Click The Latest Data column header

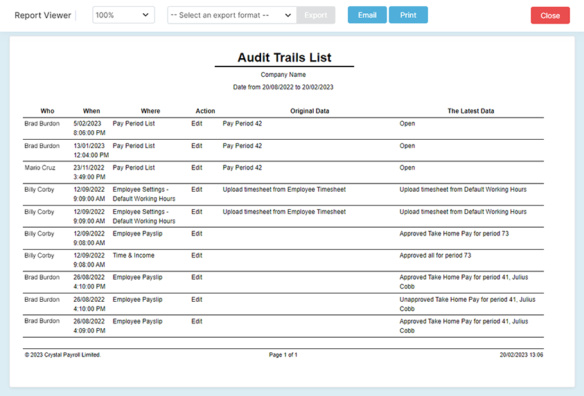(471, 111)
